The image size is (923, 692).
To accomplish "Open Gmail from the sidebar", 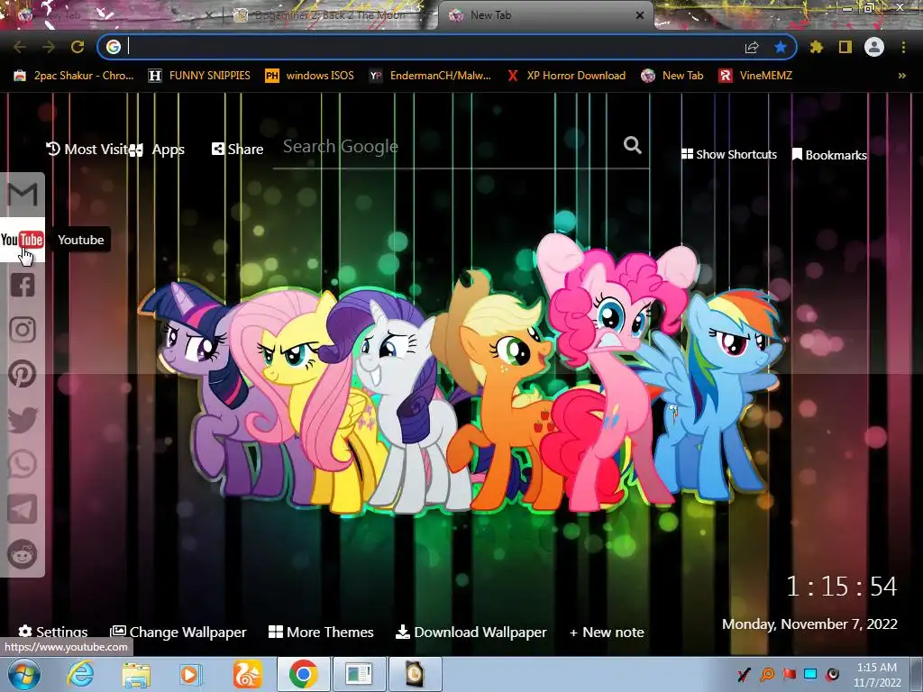I will click(x=23, y=195).
